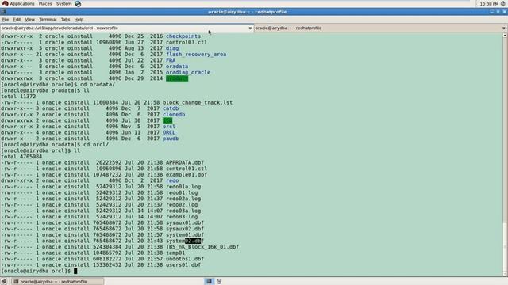This screenshot has height=285, width=508.
Task: Click the 'cd orcl/' command line
Action: (x=55, y=144)
